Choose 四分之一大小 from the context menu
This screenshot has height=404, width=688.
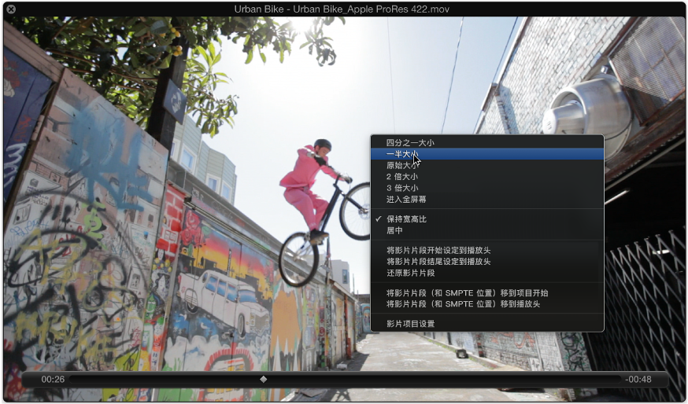[487, 143]
